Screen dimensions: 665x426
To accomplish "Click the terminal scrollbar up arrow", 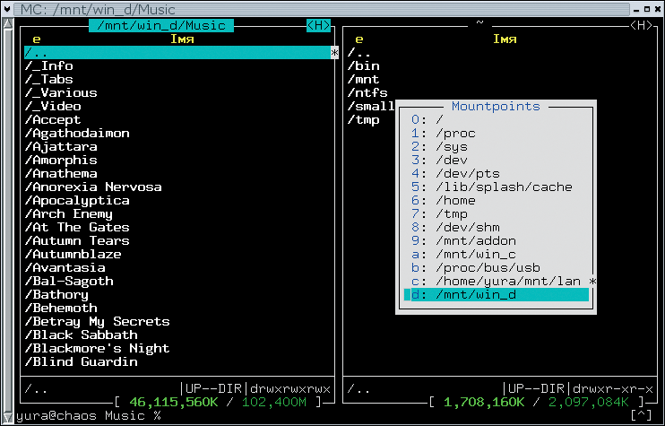I will point(8,24).
